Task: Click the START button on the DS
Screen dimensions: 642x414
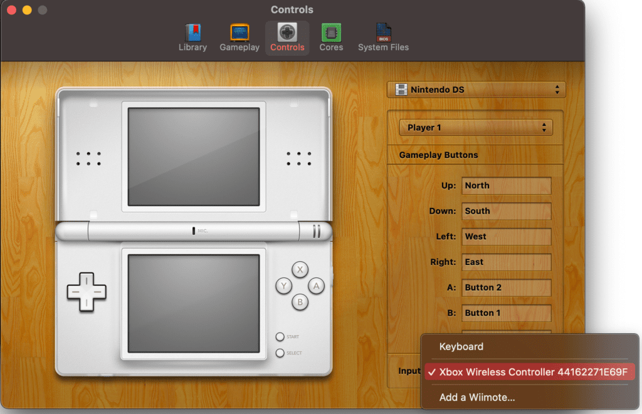Action: click(x=280, y=337)
